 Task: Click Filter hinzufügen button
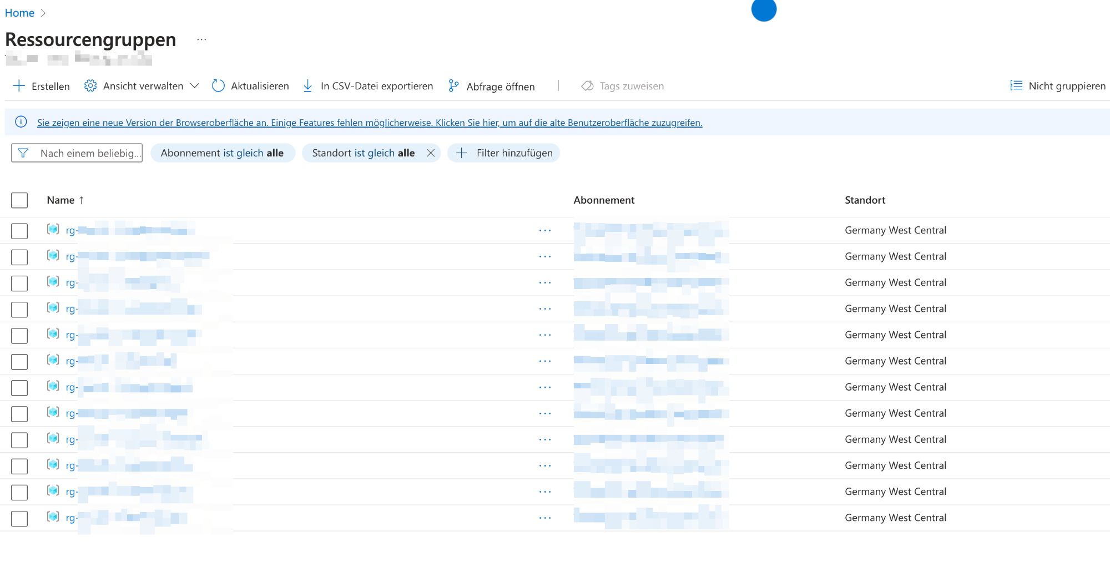coord(504,153)
